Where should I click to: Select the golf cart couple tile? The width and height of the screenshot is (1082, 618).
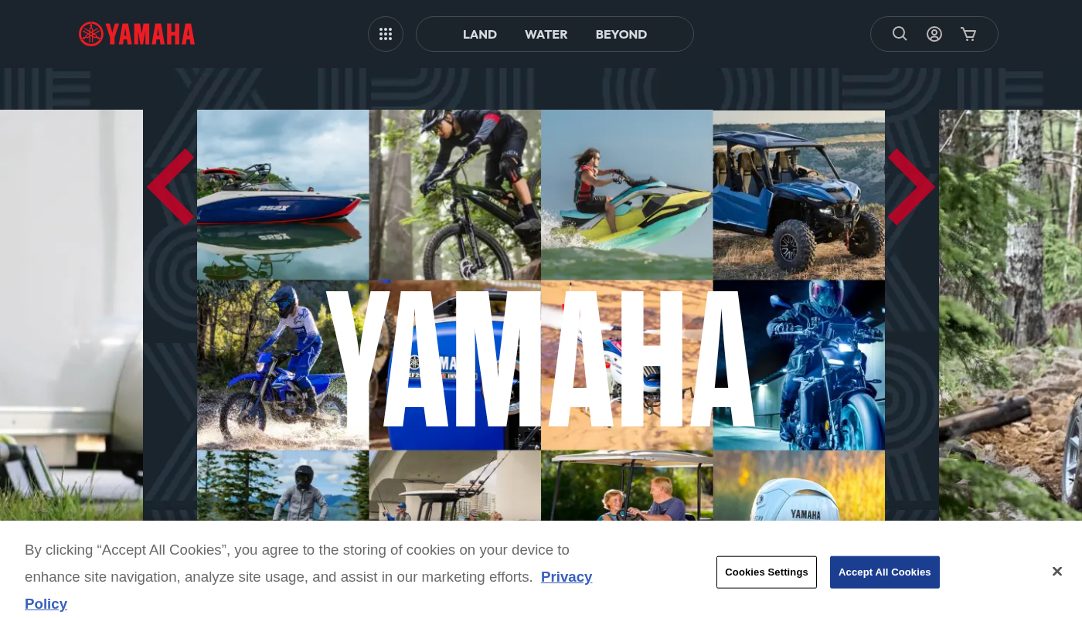pyautogui.click(x=627, y=486)
